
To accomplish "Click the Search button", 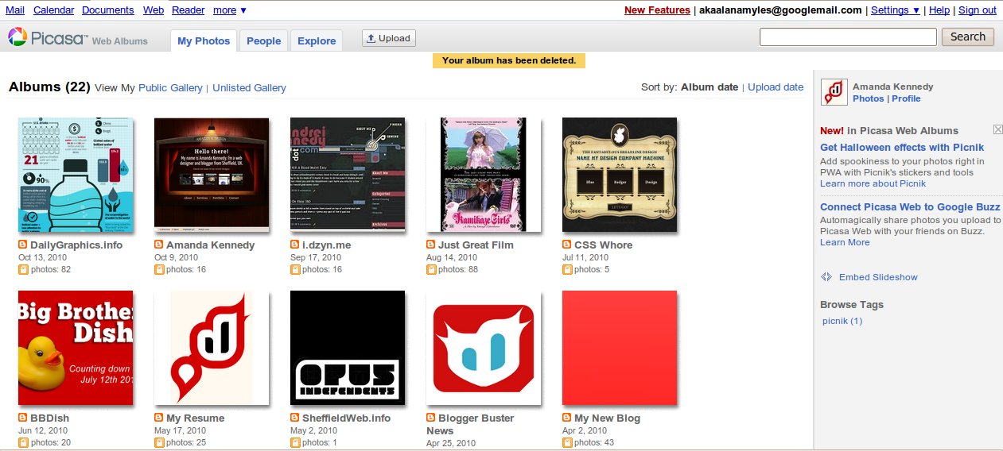I will 968,37.
